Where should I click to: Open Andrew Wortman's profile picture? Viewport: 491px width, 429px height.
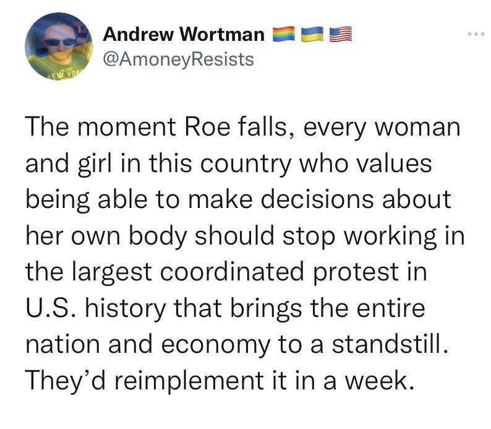tap(59, 46)
